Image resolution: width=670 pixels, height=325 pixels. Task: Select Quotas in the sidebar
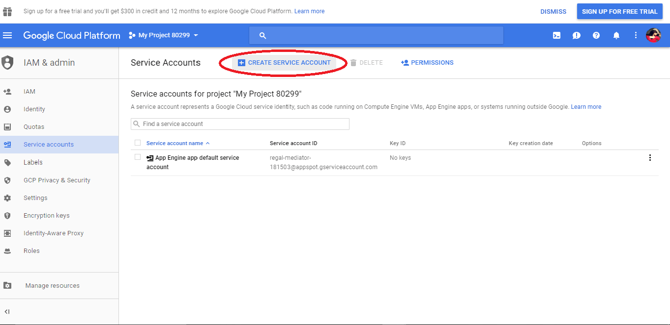[34, 127]
